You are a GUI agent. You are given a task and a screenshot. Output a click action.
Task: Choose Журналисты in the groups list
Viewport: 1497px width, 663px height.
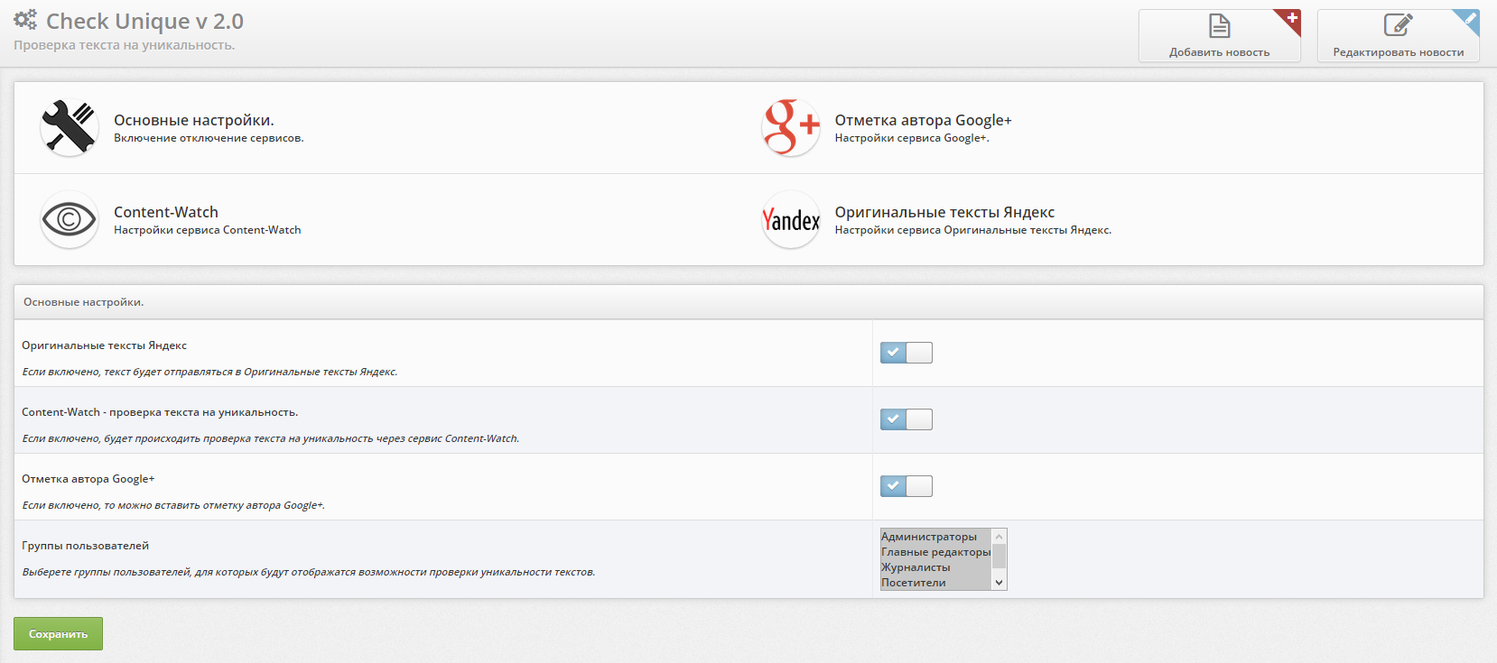[x=935, y=567]
